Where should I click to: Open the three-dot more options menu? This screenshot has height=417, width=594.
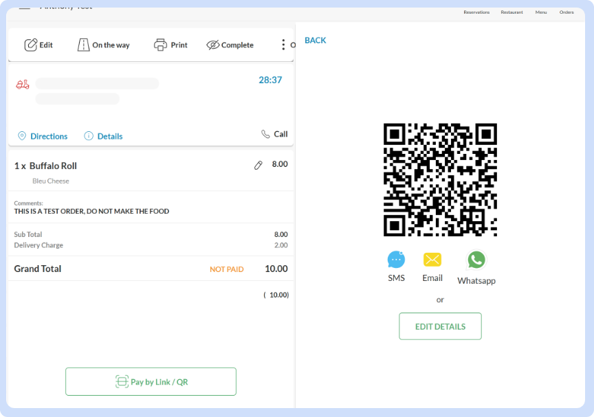pos(283,45)
